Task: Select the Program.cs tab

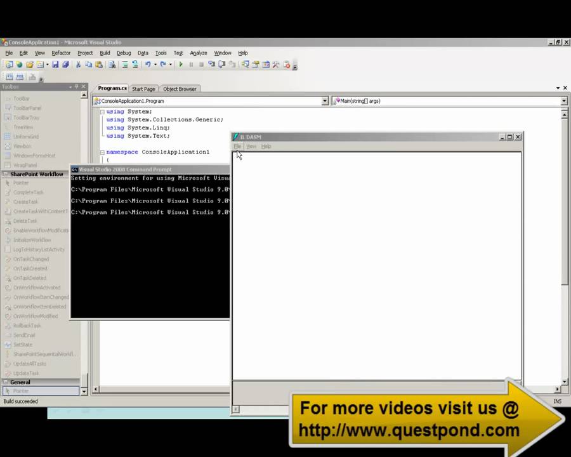Action: click(x=112, y=88)
